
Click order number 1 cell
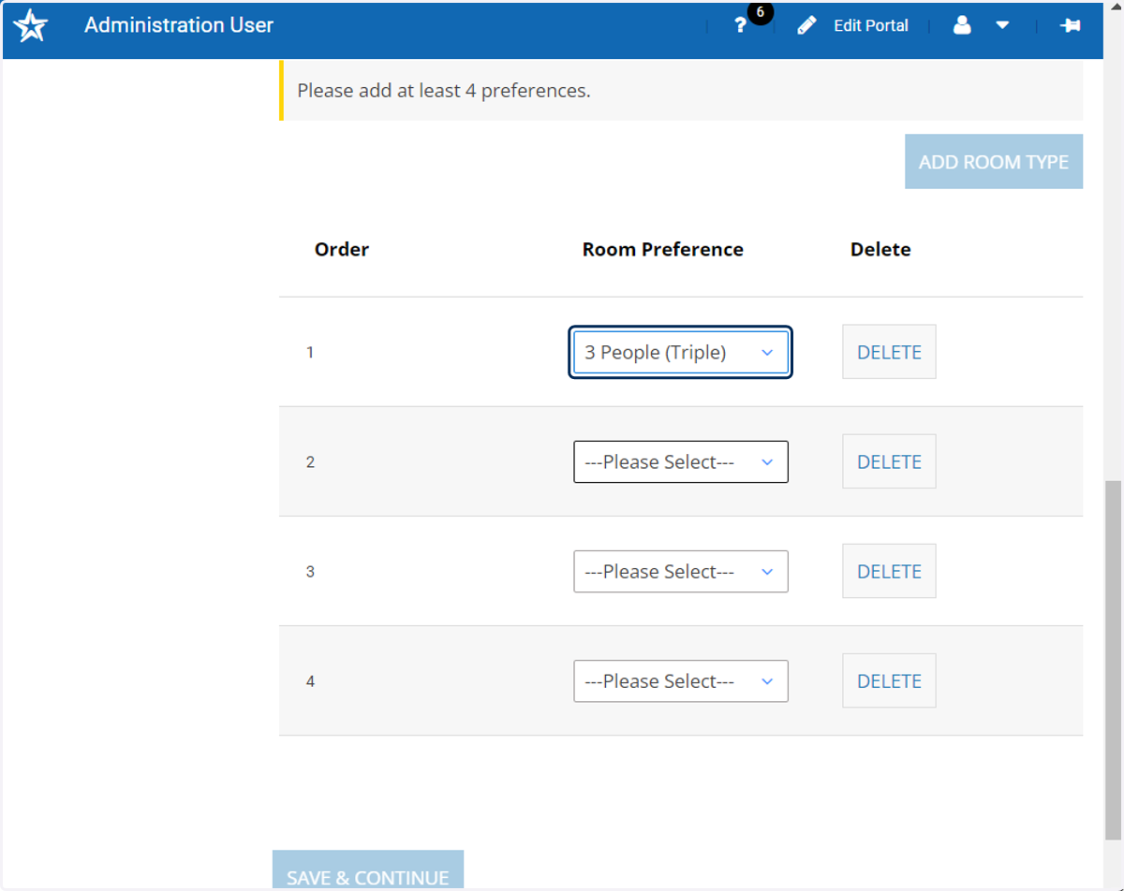coord(310,353)
